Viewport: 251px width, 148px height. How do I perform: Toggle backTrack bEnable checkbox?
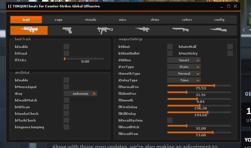tap(66, 47)
